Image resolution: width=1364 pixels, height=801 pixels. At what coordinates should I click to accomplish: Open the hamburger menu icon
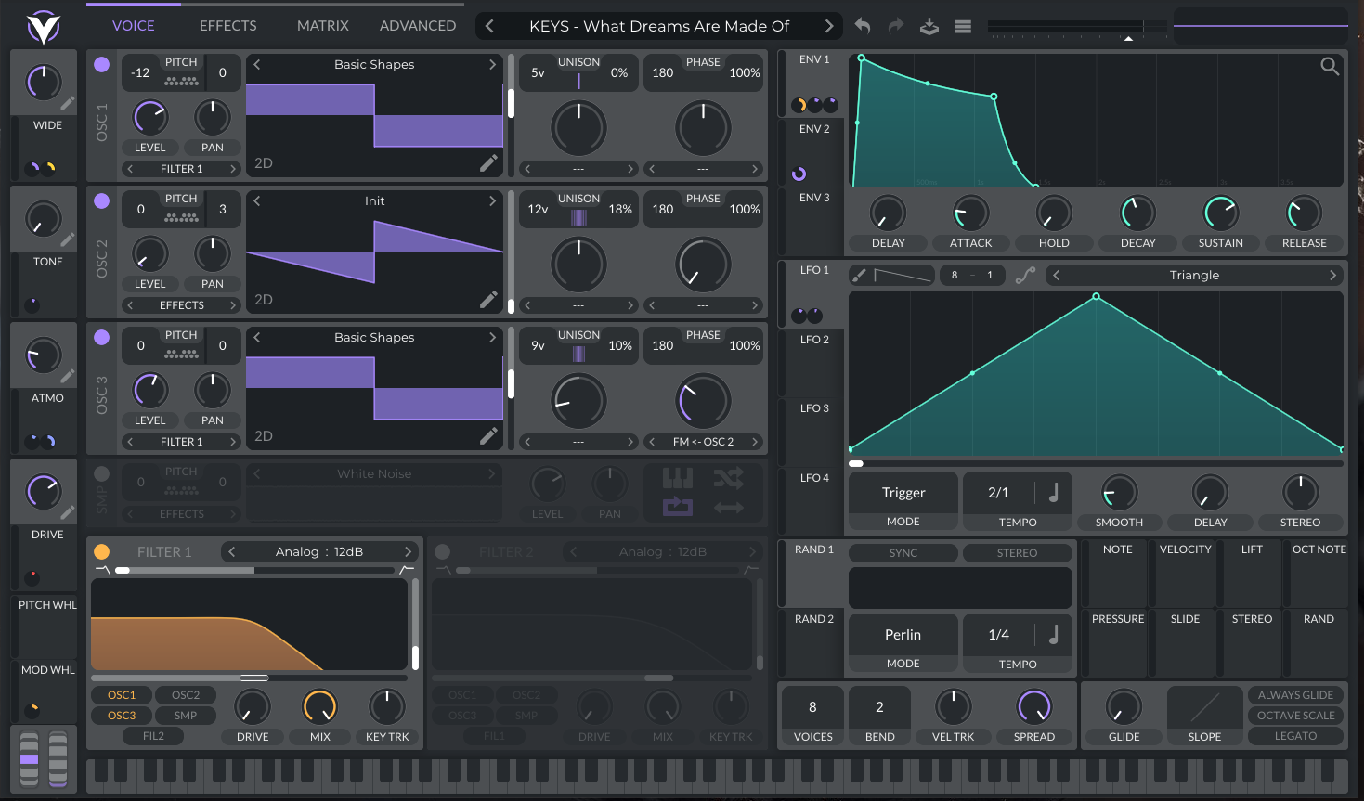click(x=963, y=26)
